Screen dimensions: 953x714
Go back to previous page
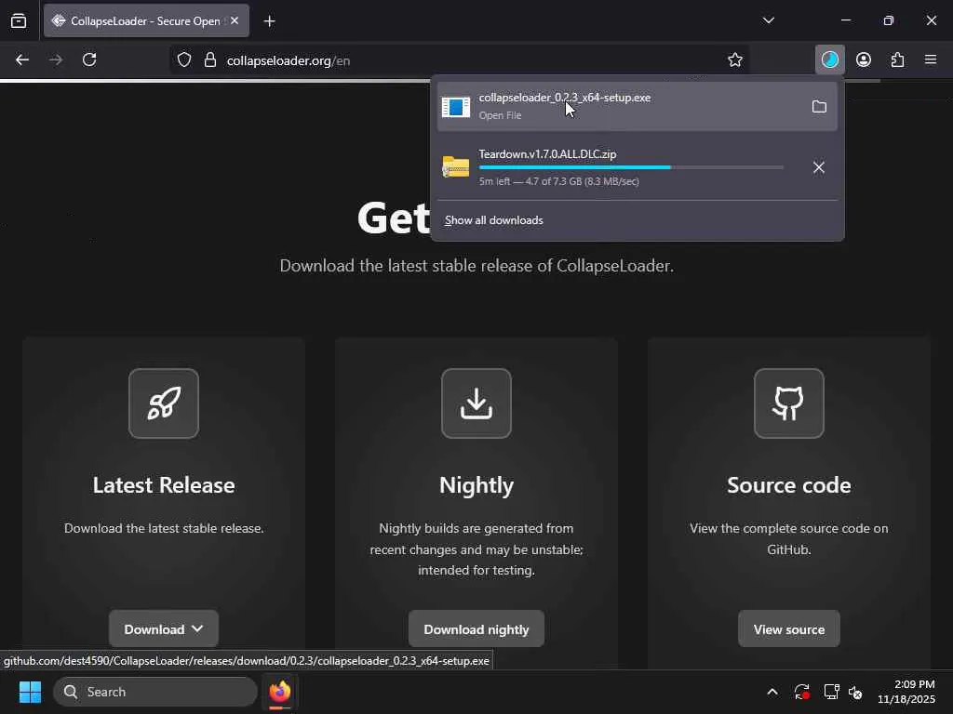coord(22,59)
